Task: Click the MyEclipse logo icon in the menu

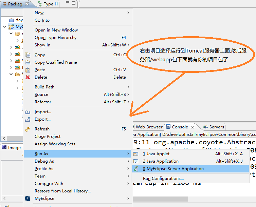Action: 28,199
